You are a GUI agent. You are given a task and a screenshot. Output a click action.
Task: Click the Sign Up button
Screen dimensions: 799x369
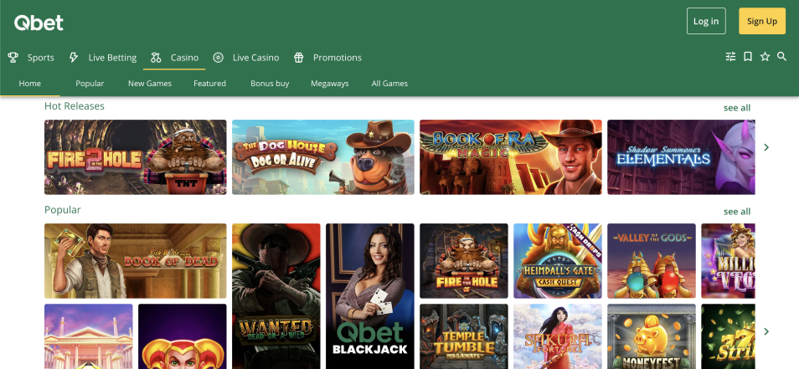tap(762, 21)
